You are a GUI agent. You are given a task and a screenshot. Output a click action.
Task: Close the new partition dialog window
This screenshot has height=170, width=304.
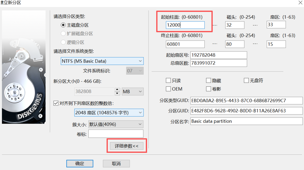point(300,3)
